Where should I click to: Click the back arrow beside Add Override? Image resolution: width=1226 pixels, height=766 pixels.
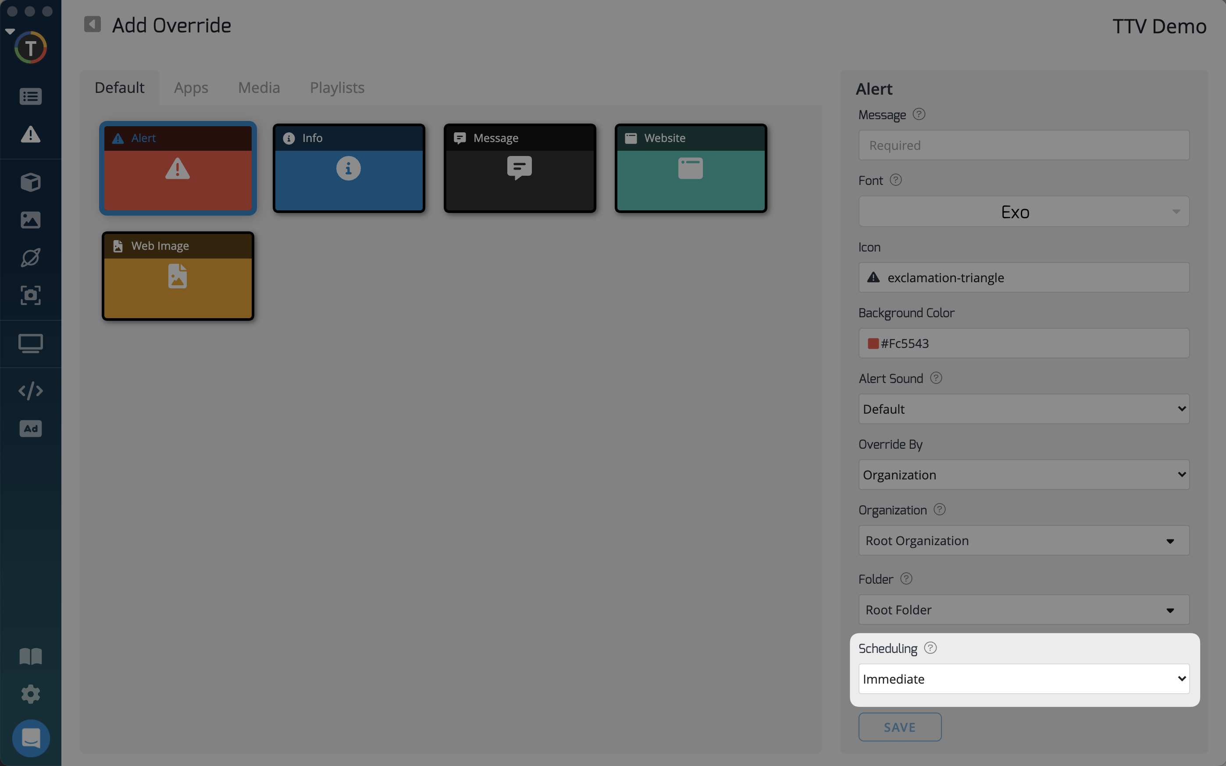(92, 24)
